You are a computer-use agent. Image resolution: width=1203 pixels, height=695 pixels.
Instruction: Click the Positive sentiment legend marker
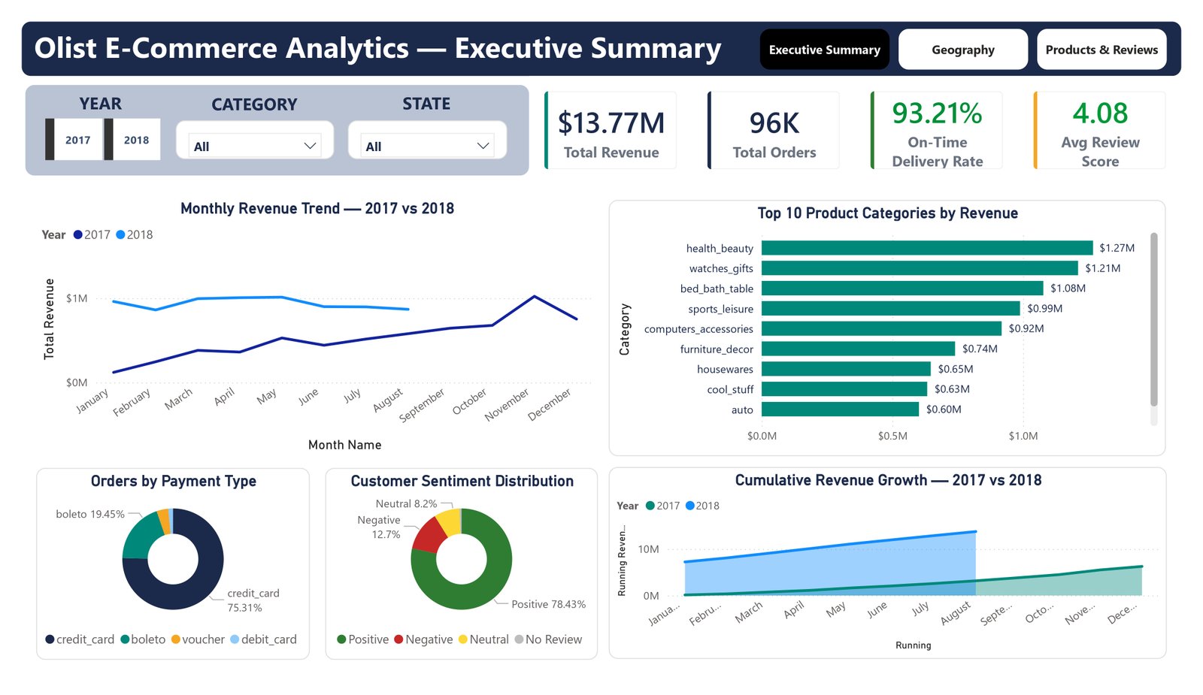(341, 639)
